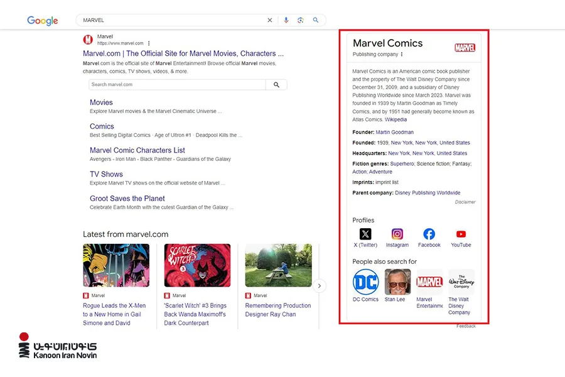Open the Movies sitelink
The height and width of the screenshot is (377, 565).
pyautogui.click(x=101, y=102)
